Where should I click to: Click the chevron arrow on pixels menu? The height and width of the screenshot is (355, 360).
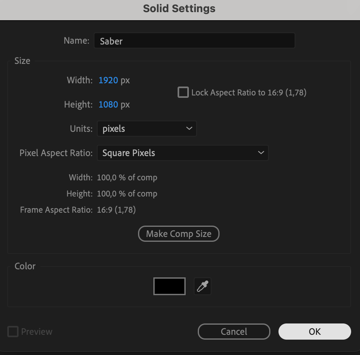(189, 129)
